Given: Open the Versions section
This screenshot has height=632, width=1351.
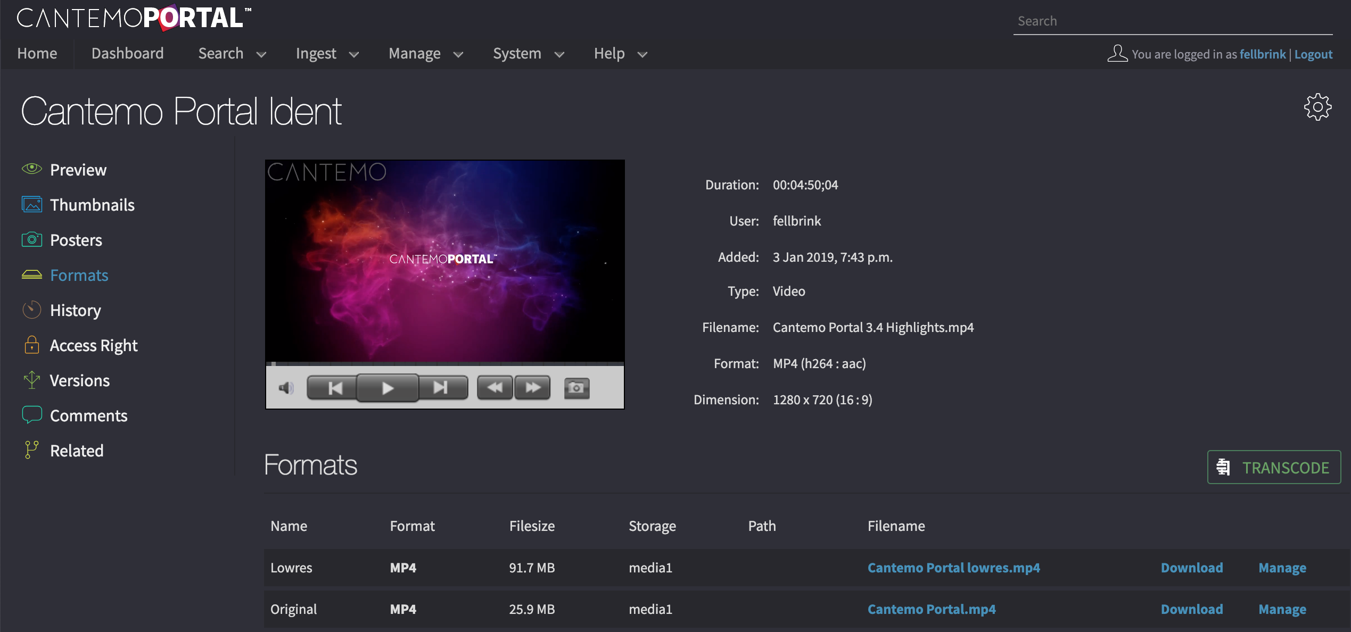Looking at the screenshot, I should tap(80, 380).
